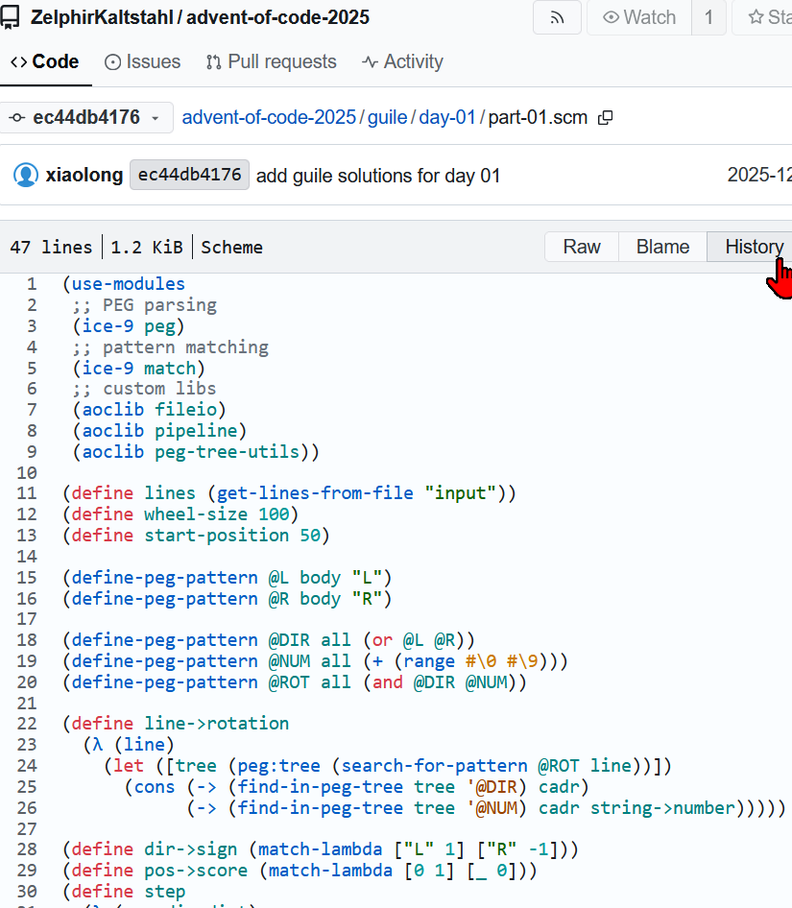Click the star icon to star the repository
792x908 pixels.
coord(756,17)
